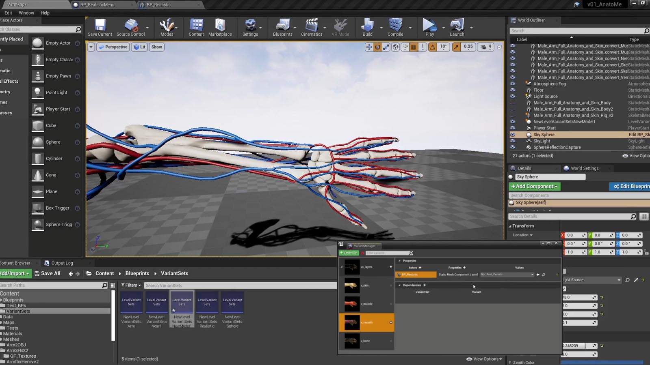This screenshot has height=365, width=650.
Task: Open the Window menu
Action: click(x=26, y=13)
